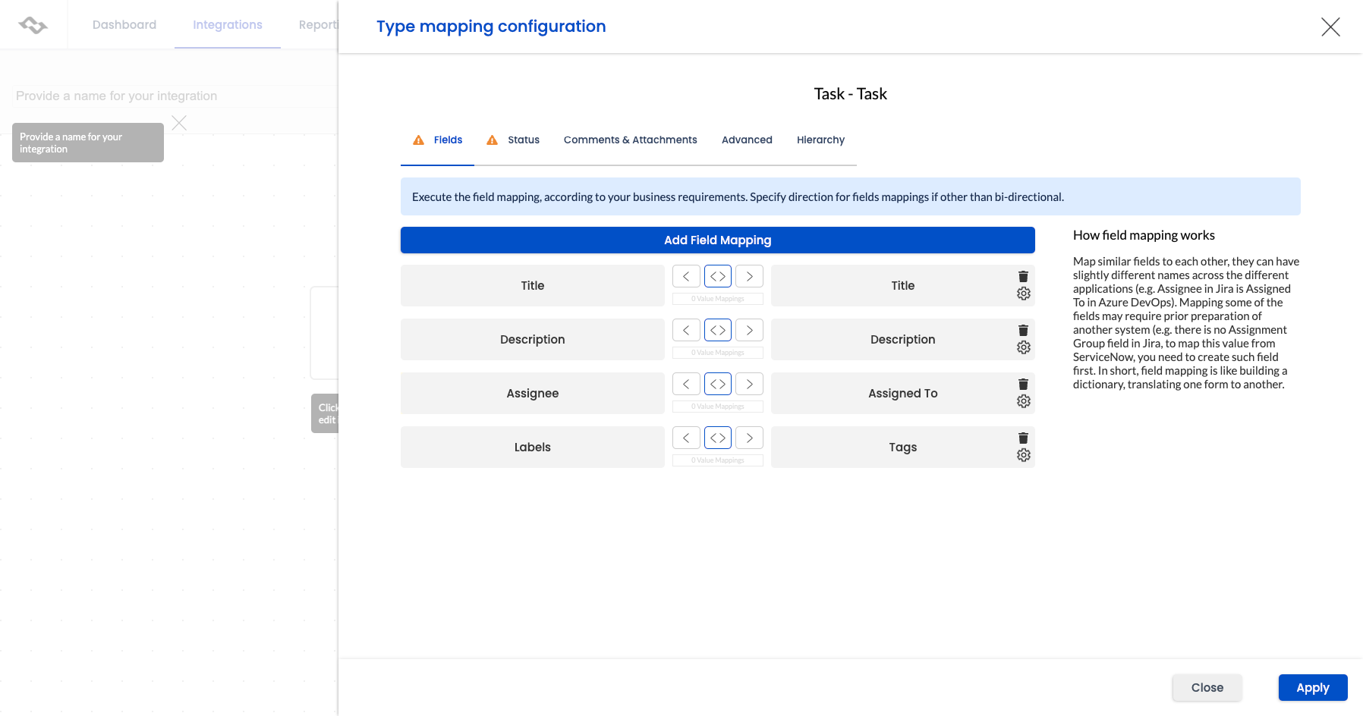1363x716 pixels.
Task: Select the left Title field box
Action: point(533,286)
